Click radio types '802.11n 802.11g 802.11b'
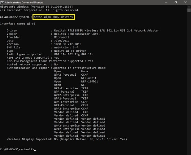This screenshot has height=155, width=191. (74, 54)
